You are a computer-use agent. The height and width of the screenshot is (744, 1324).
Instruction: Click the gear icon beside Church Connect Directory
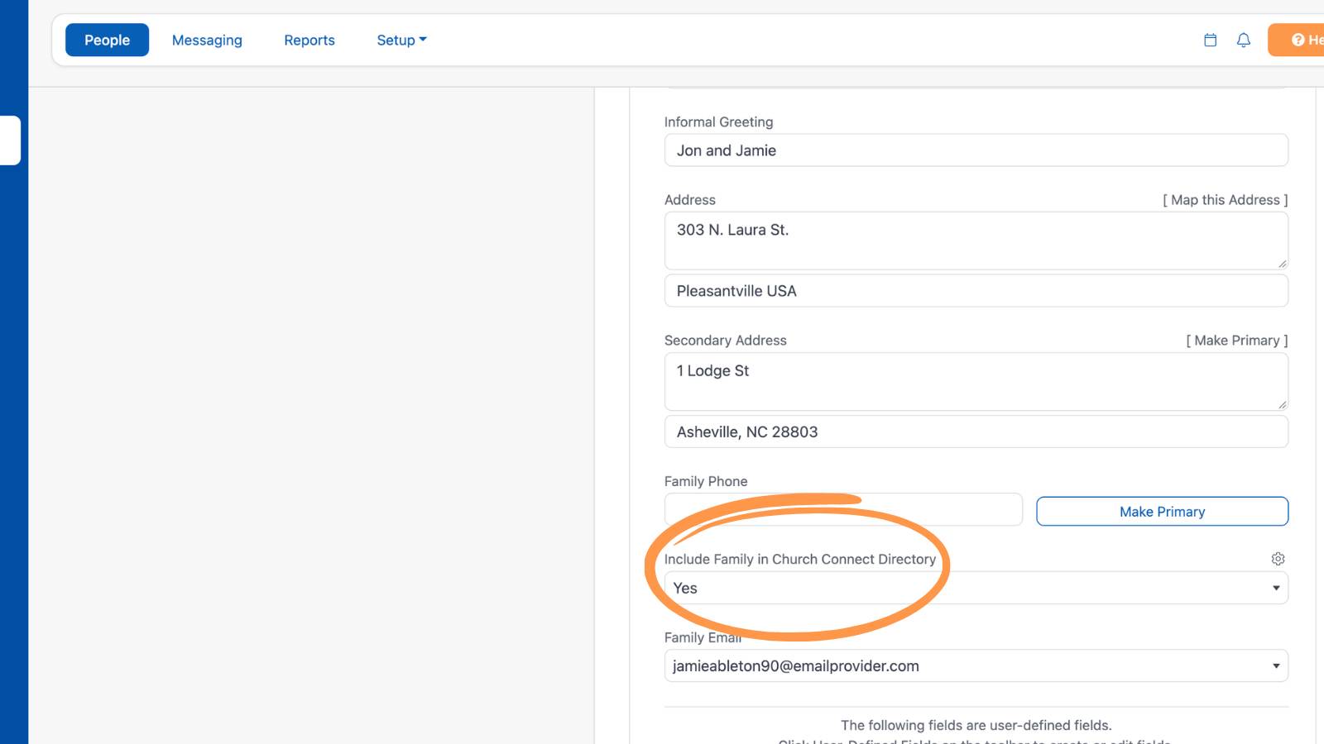point(1278,559)
